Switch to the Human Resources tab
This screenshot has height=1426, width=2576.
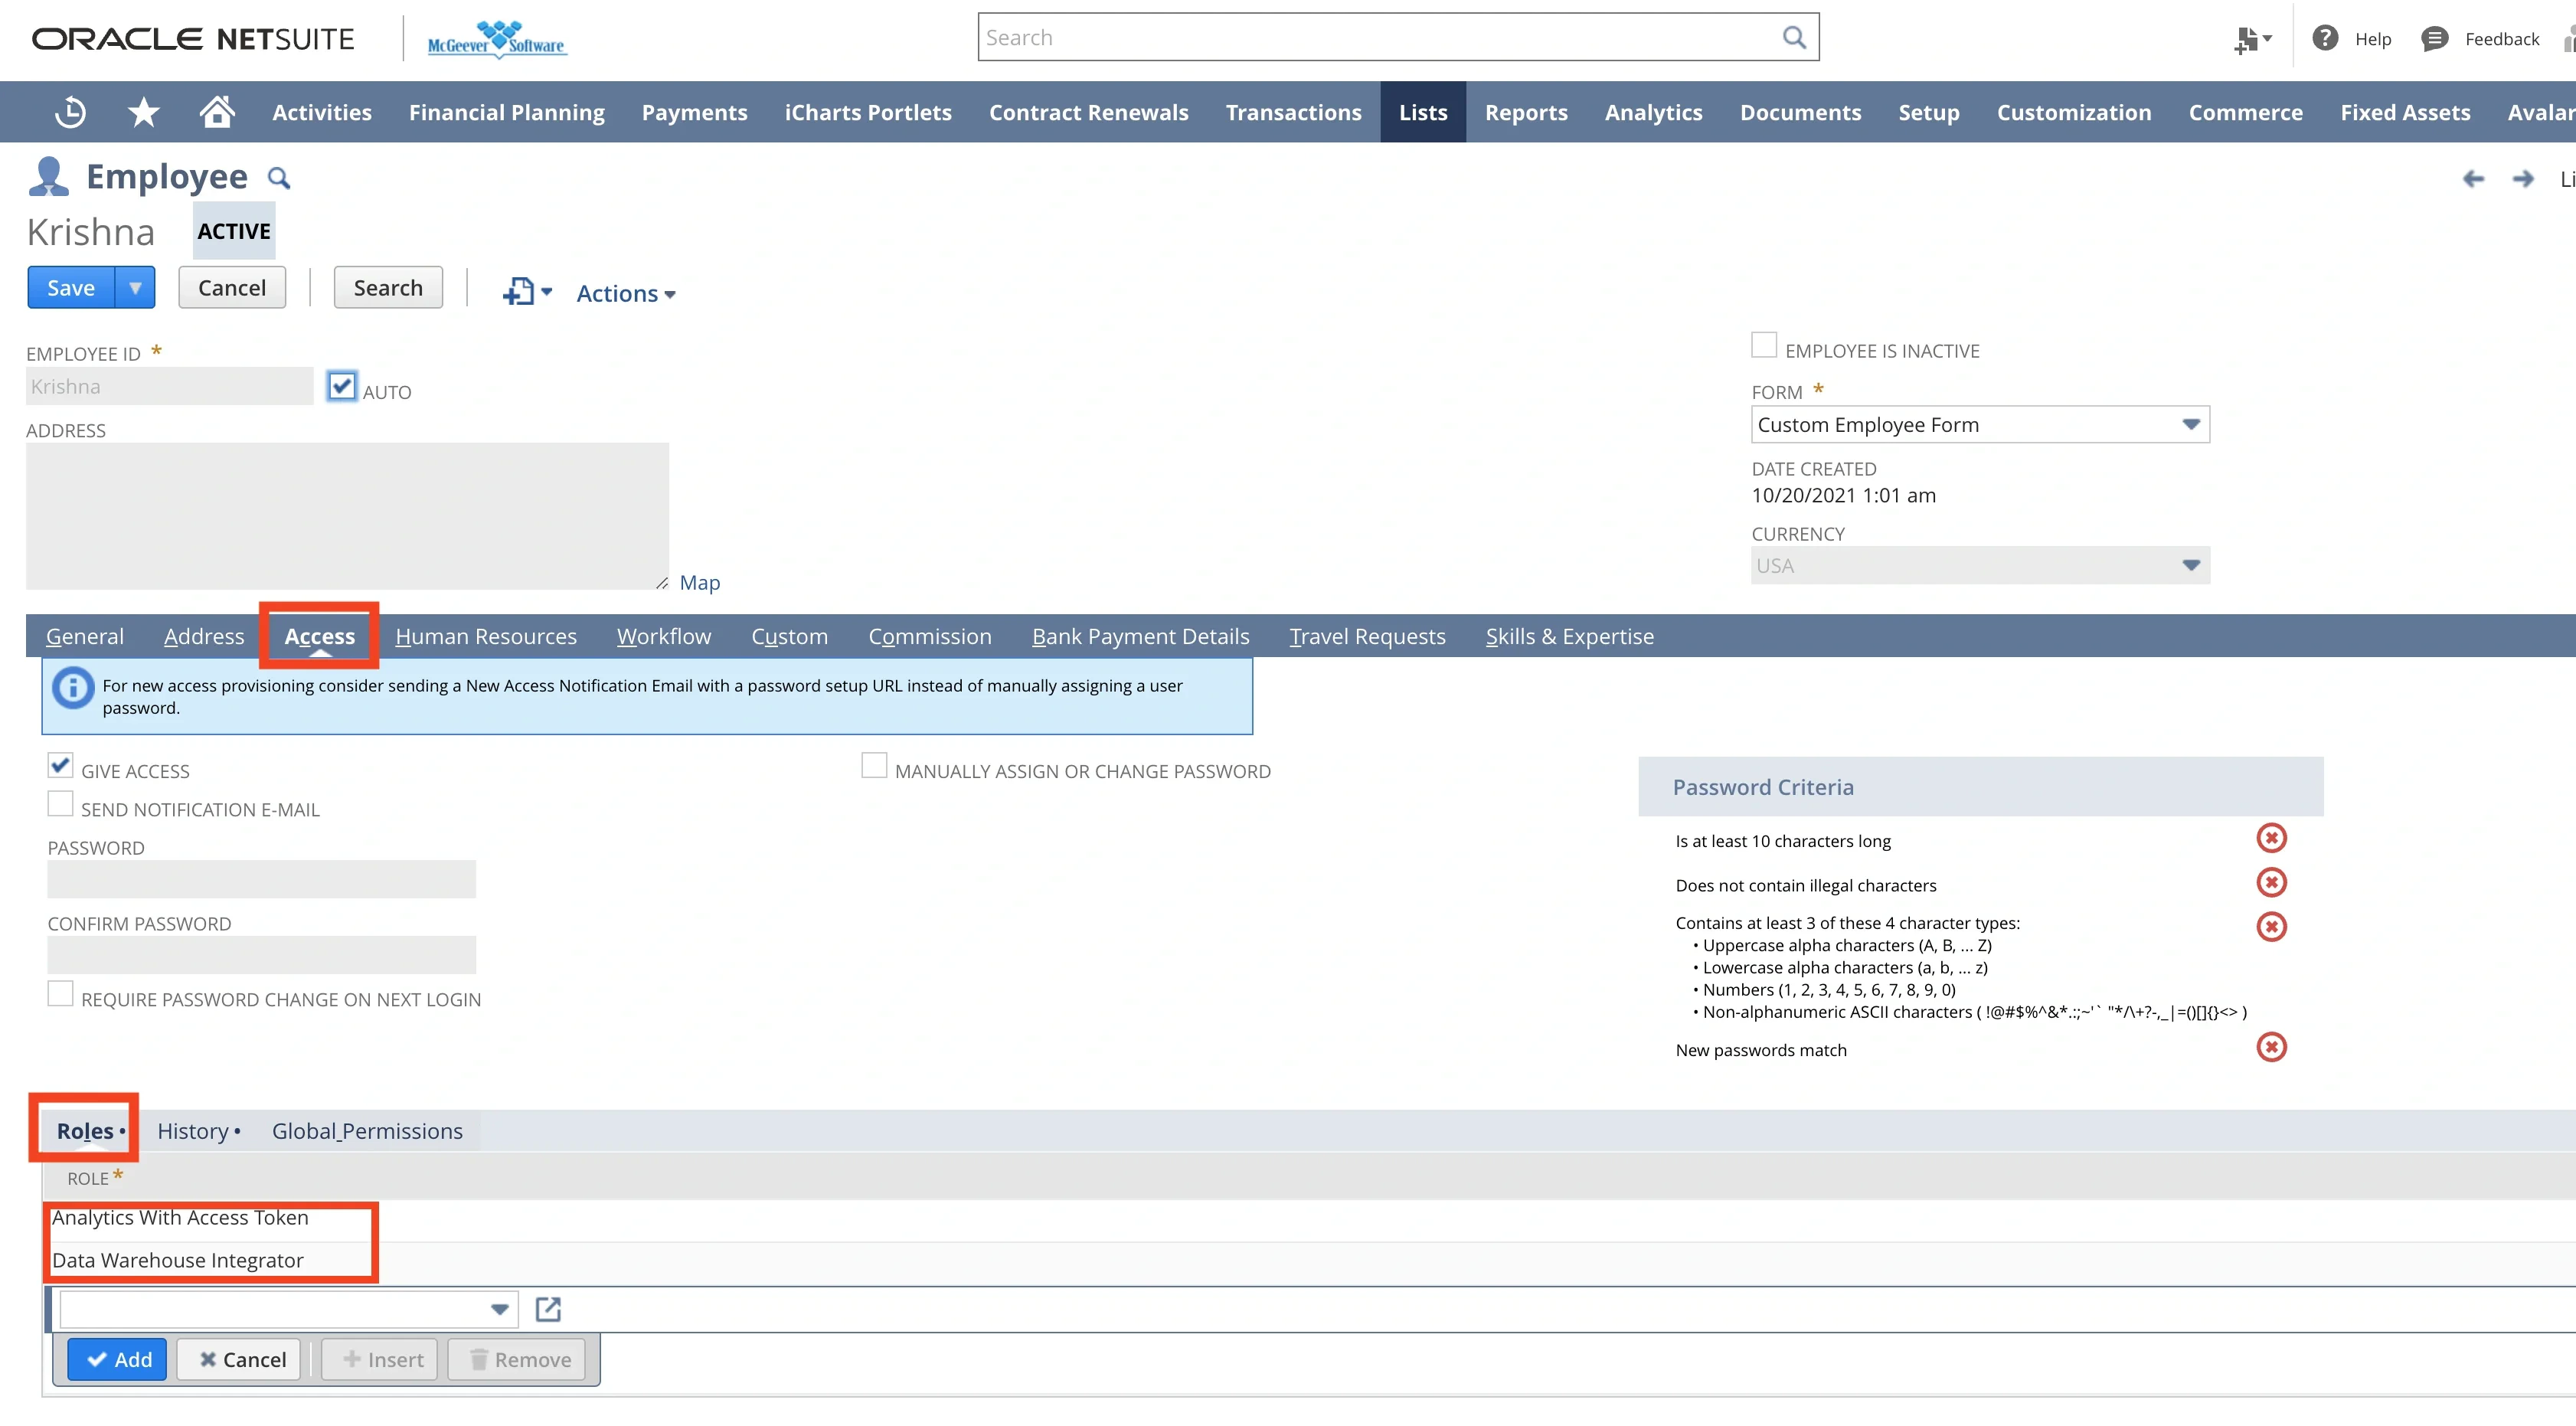pos(484,636)
